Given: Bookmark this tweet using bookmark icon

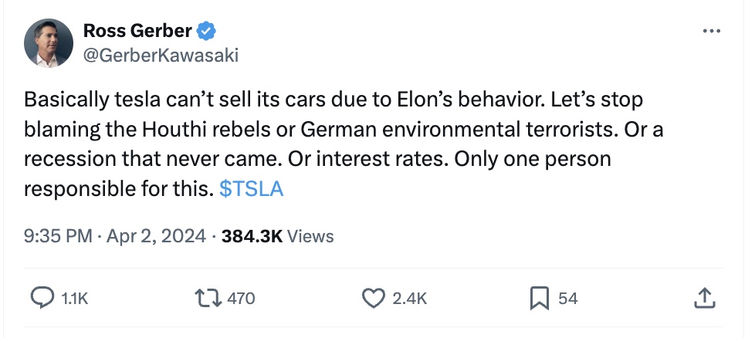Looking at the screenshot, I should pos(540,298).
